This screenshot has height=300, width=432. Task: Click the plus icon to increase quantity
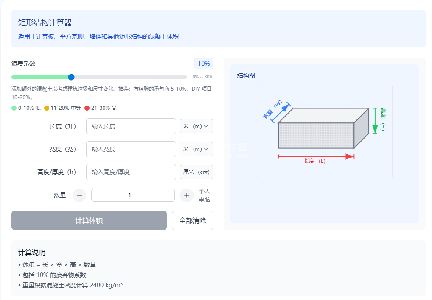(x=187, y=195)
